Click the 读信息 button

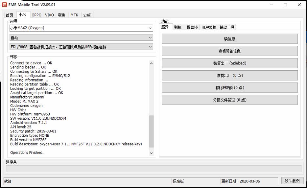(229, 39)
